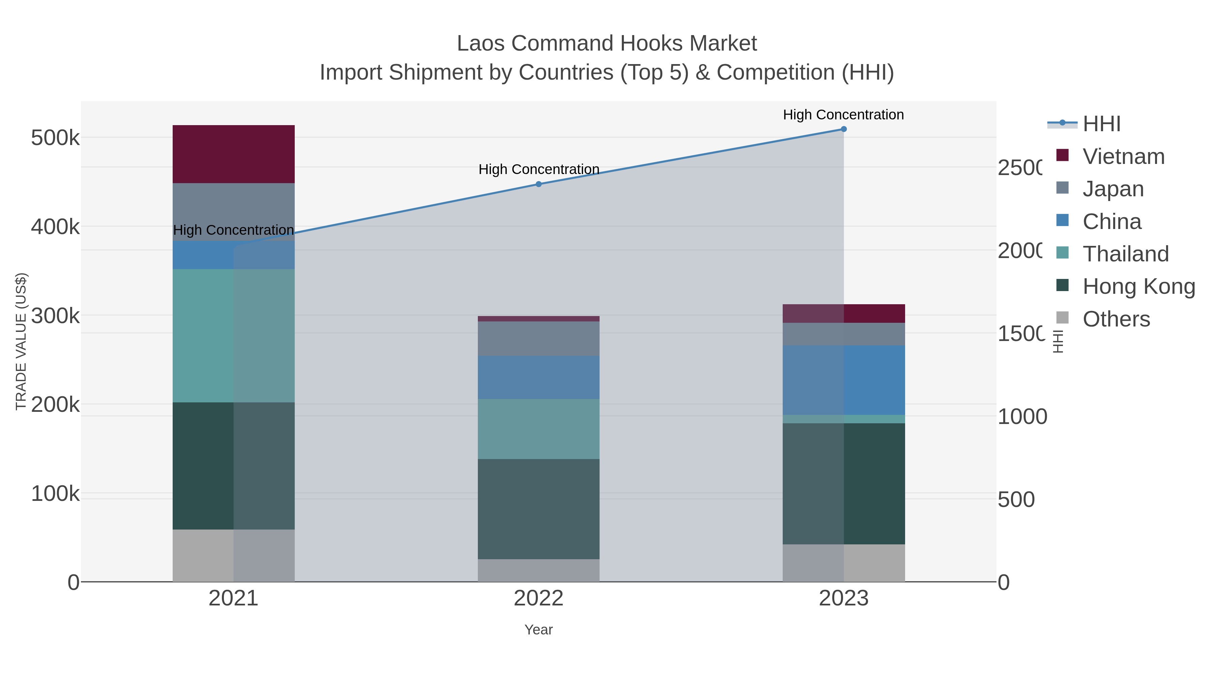This screenshot has width=1214, height=683.
Task: Click the Japan gray-blue legend swatch
Action: point(1063,188)
